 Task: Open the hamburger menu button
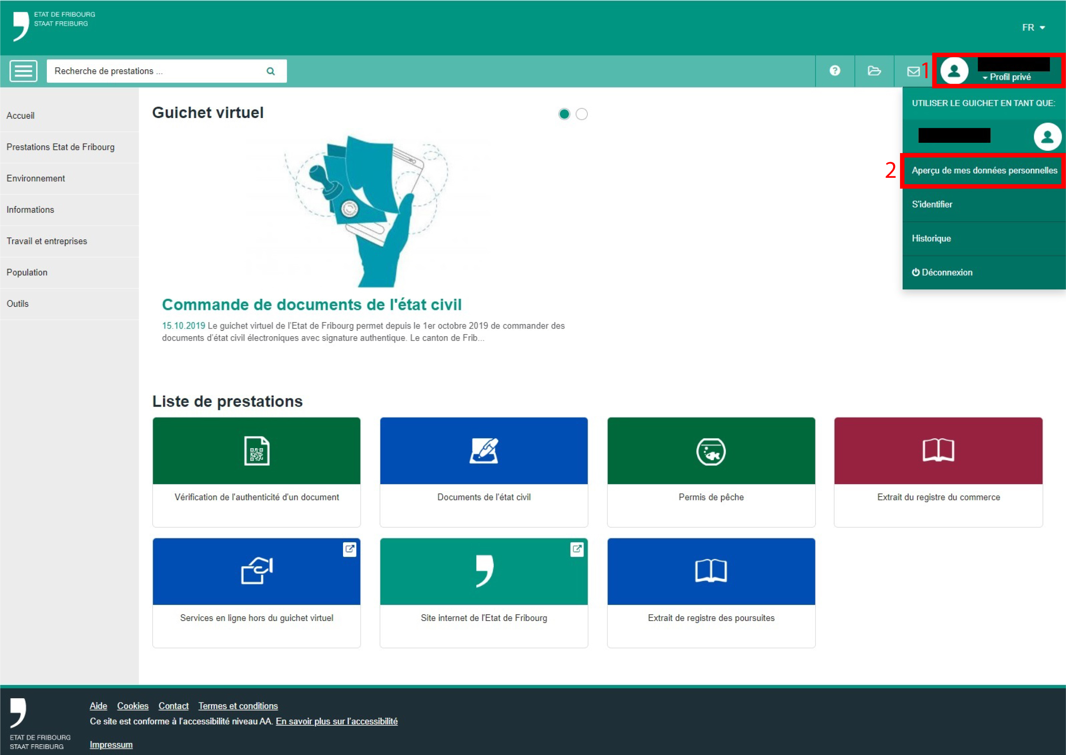[23, 71]
